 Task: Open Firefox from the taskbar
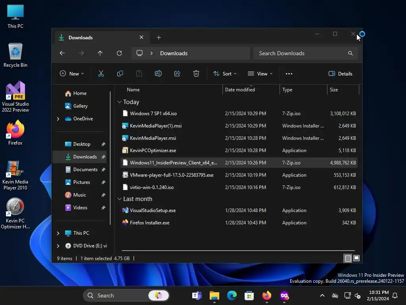[267, 295]
